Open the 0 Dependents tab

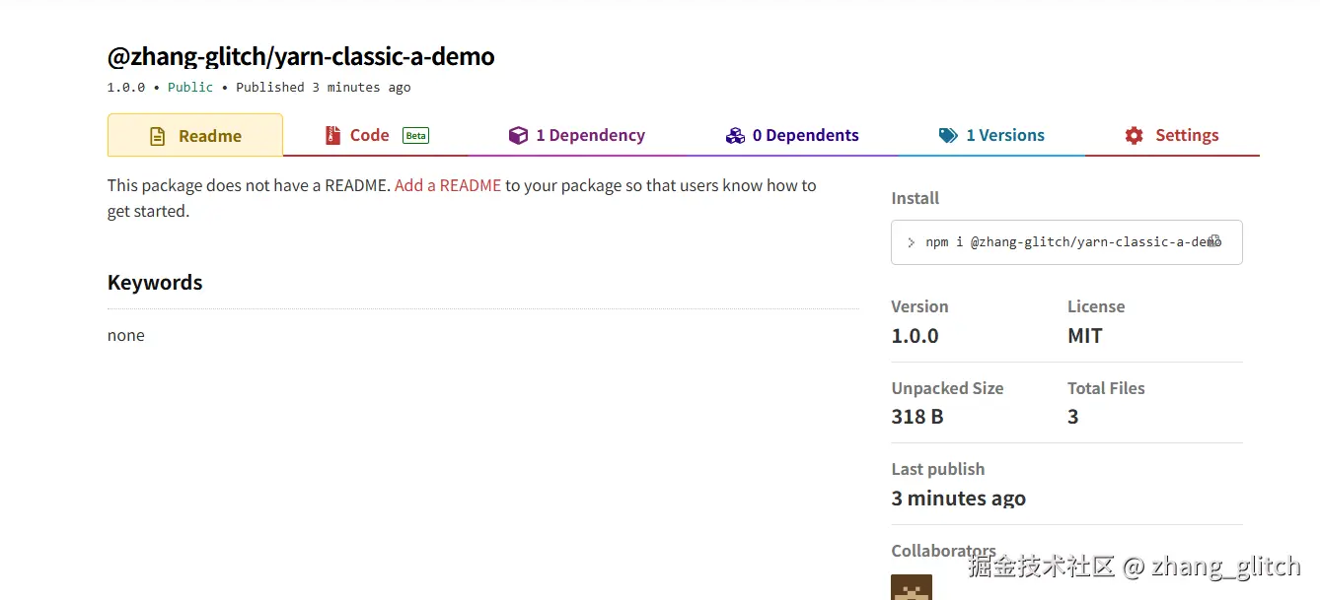(805, 135)
